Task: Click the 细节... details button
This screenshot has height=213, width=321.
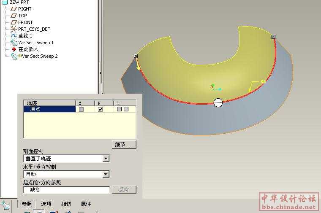Action: (x=124, y=145)
